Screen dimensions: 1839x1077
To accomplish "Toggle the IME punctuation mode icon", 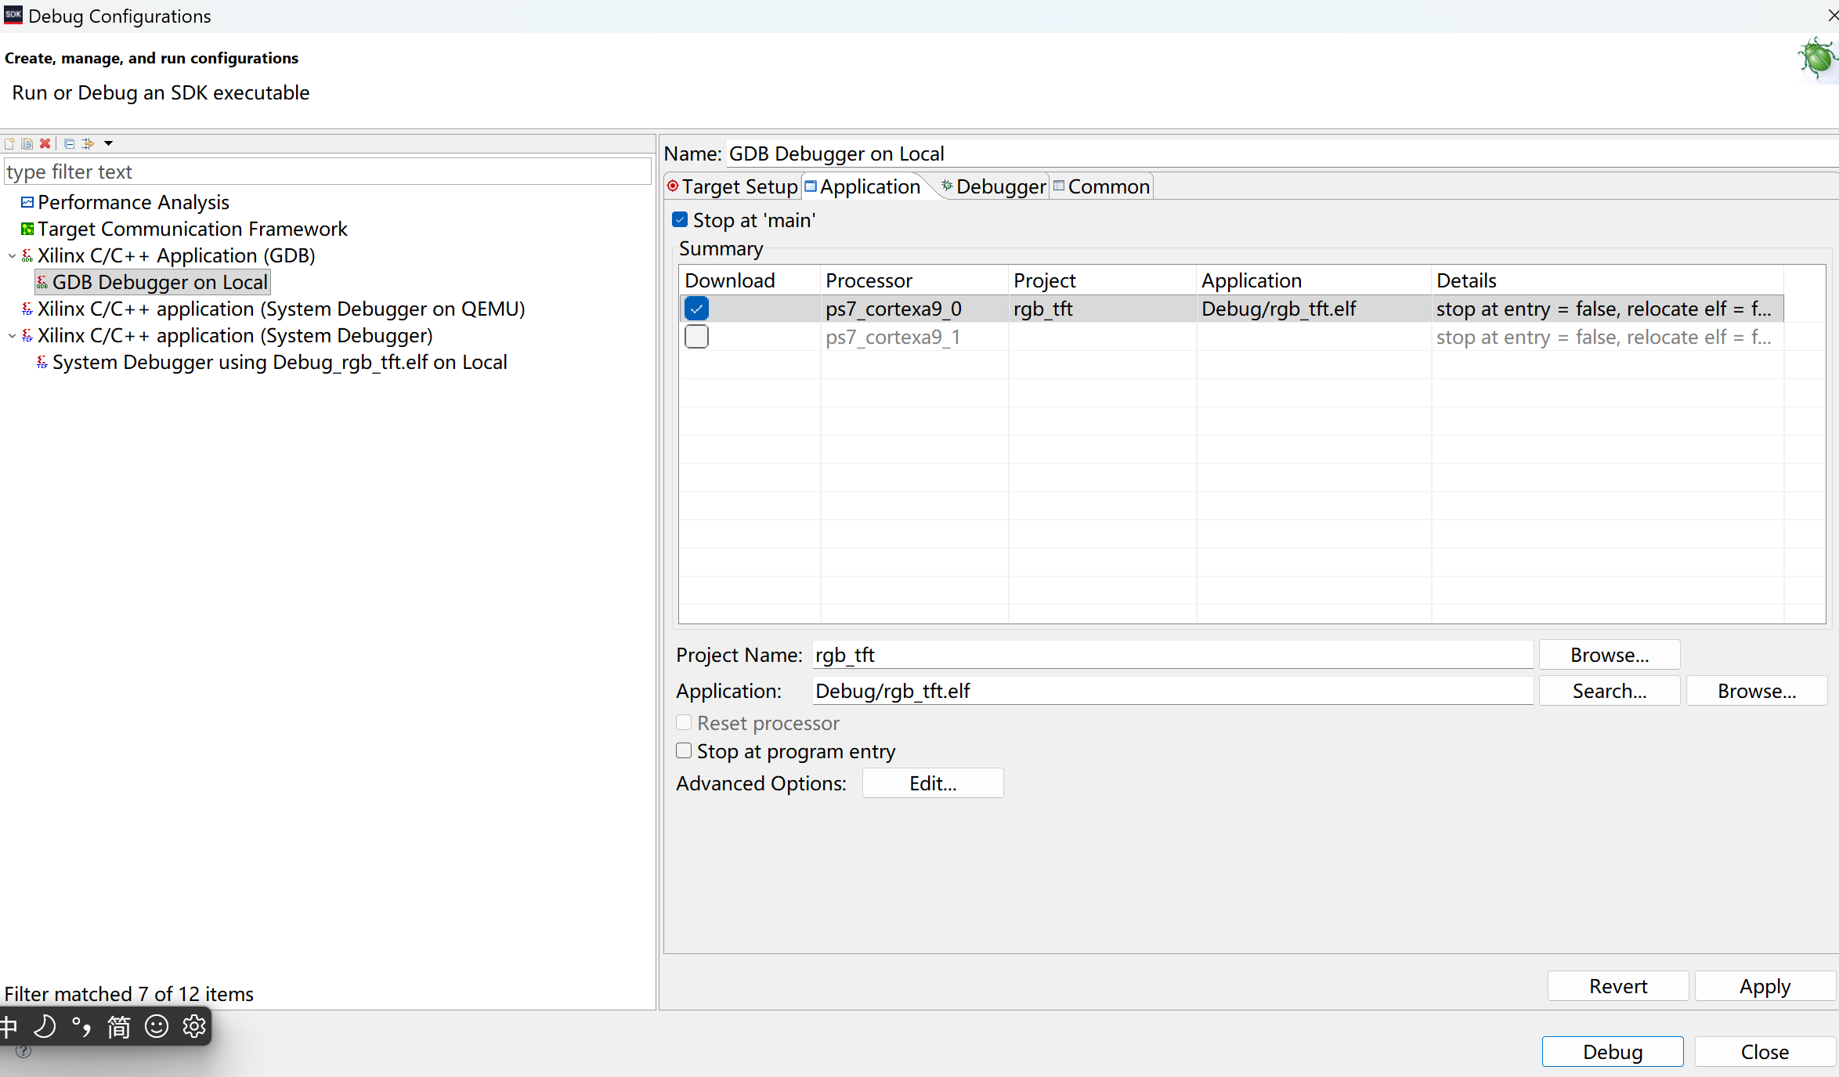I will 81,1026.
